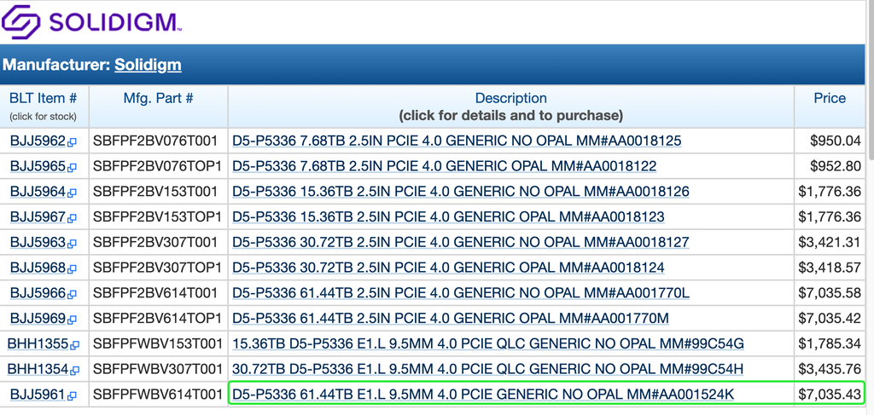Open 61.44TB E1.L MM#AA001524K details
The width and height of the screenshot is (874, 415).
coord(483,395)
